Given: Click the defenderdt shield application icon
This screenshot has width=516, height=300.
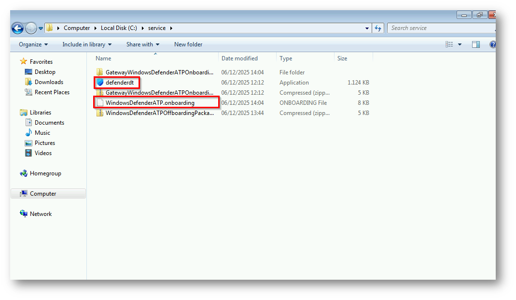Looking at the screenshot, I should click(100, 82).
